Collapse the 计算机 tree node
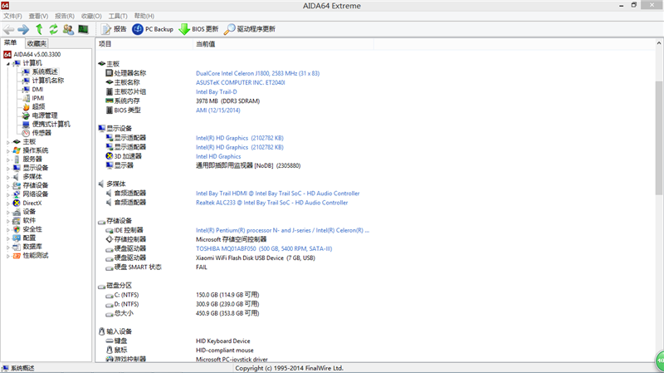 pyautogui.click(x=8, y=63)
